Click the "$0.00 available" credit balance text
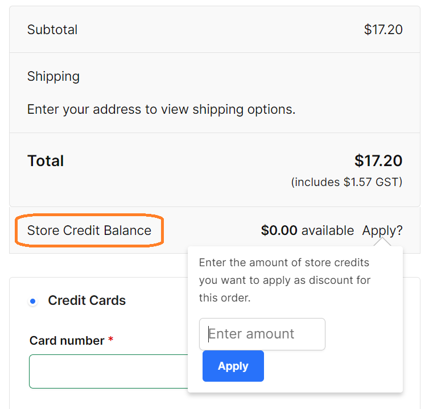429x409 pixels. click(x=307, y=230)
